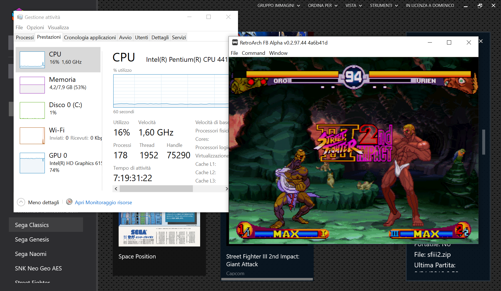
Task: Open File menu in RetroArch window
Action: tap(234, 53)
